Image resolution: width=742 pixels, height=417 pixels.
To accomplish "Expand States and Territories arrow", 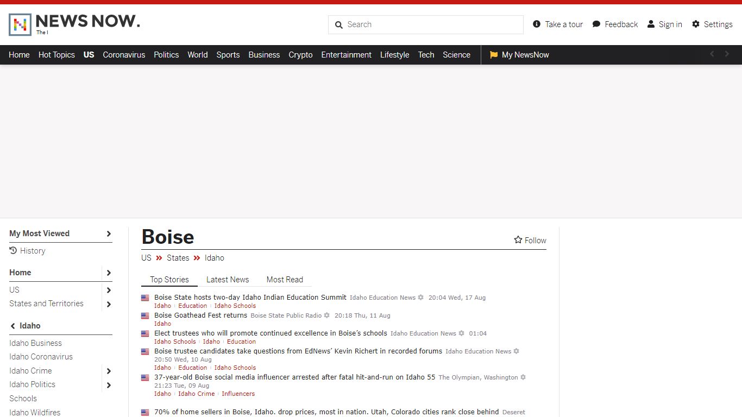I will pos(109,304).
